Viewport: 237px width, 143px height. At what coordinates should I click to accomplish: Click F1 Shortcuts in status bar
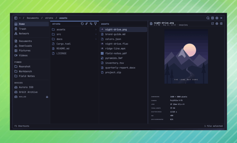(22, 126)
